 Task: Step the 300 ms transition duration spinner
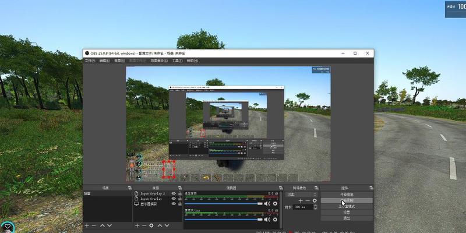tap(315, 207)
